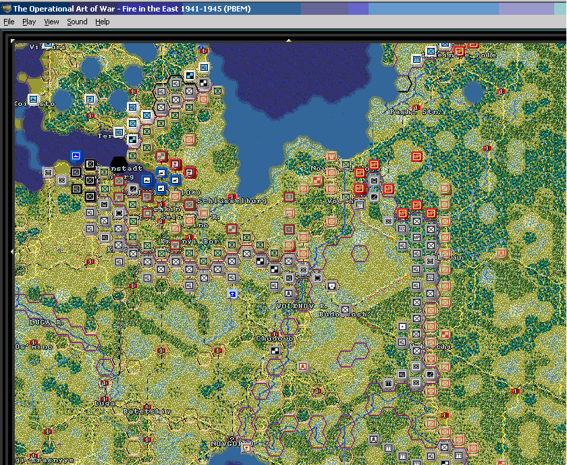Screen dimensions: 567x465
Task: Select the red-white checkered counter east of the Nebolchi line
Action: (x=445, y=335)
